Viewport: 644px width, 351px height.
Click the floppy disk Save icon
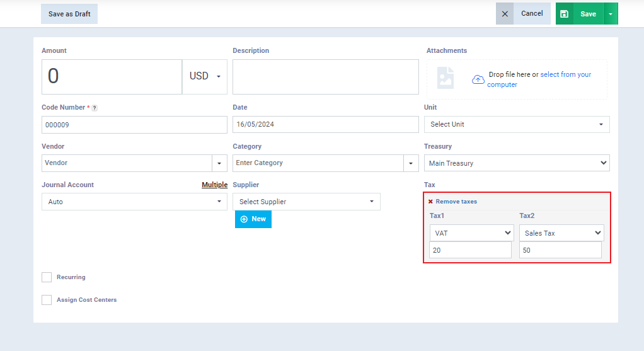point(565,13)
